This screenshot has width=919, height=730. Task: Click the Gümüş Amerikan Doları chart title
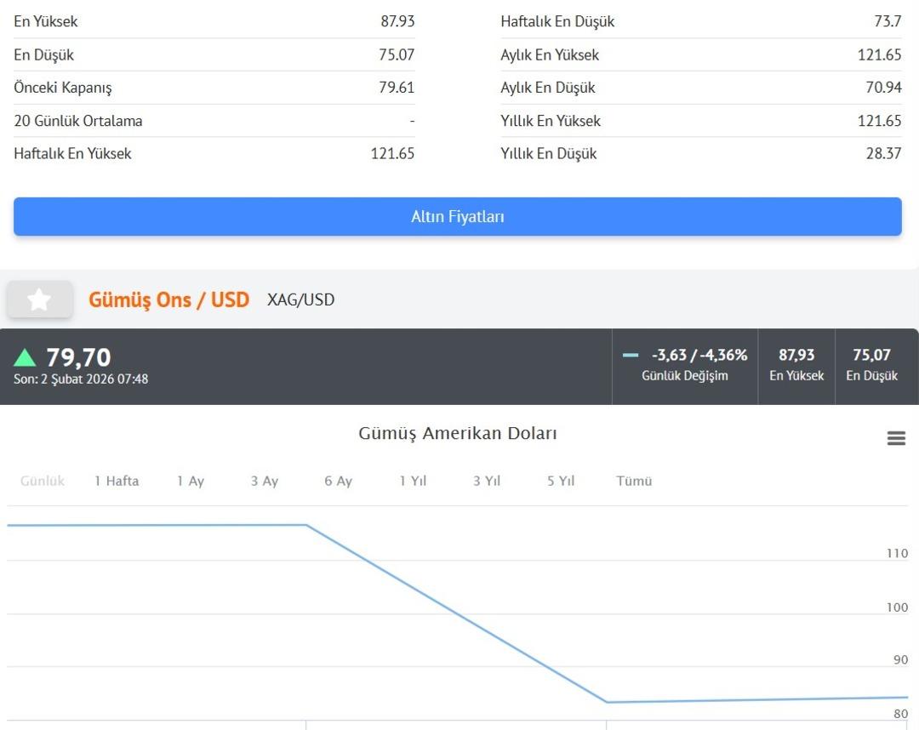[x=458, y=434]
